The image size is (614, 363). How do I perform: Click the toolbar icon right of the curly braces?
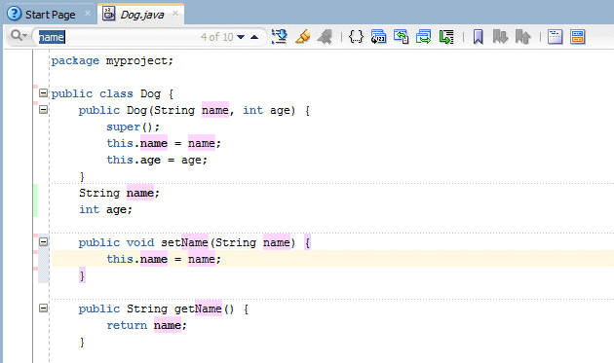point(378,37)
